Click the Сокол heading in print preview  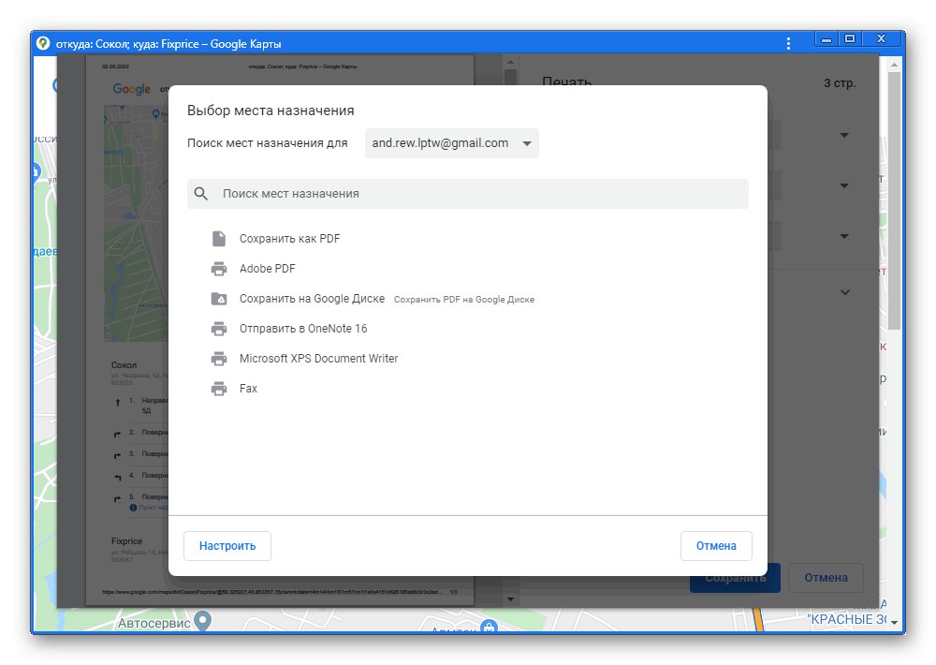click(x=124, y=365)
